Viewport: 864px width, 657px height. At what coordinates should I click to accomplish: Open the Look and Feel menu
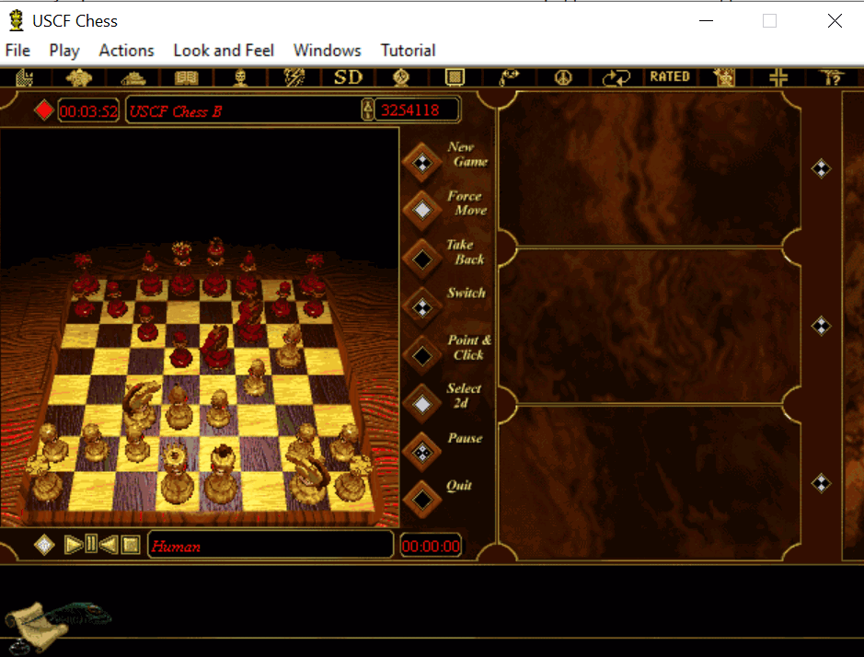224,51
